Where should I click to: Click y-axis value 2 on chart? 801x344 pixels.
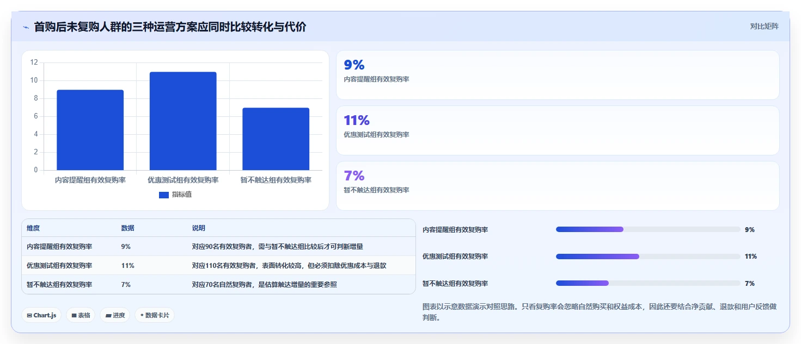35,152
